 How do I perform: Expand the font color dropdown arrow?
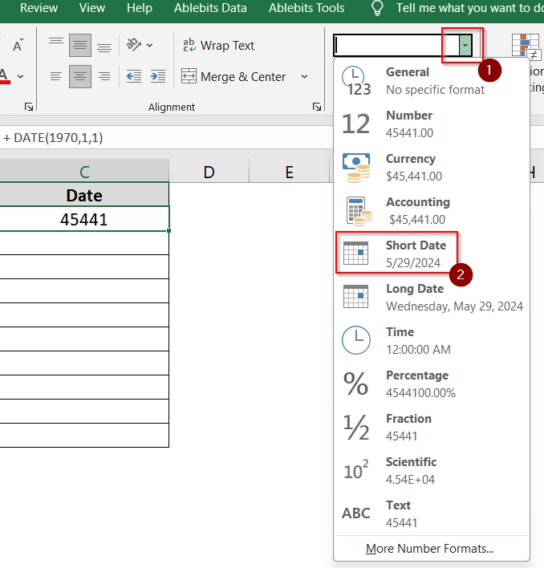[x=21, y=76]
